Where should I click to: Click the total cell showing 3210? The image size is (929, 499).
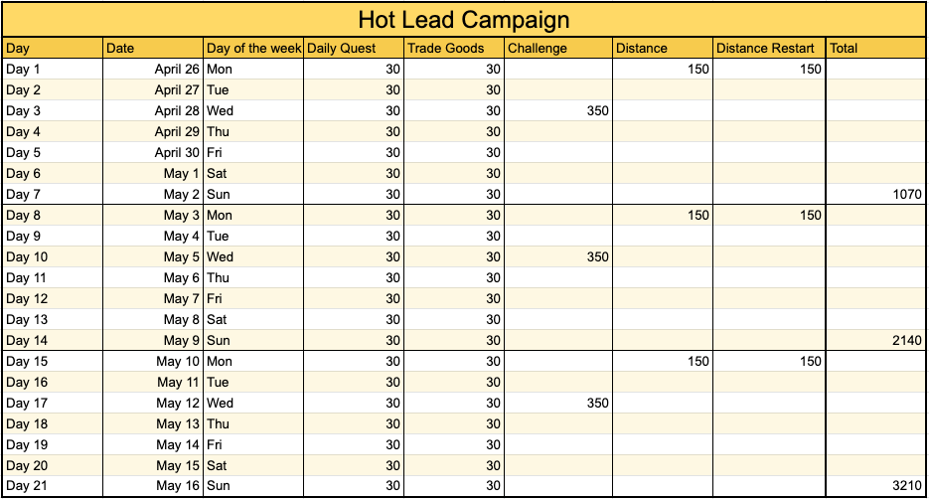pyautogui.click(x=875, y=486)
